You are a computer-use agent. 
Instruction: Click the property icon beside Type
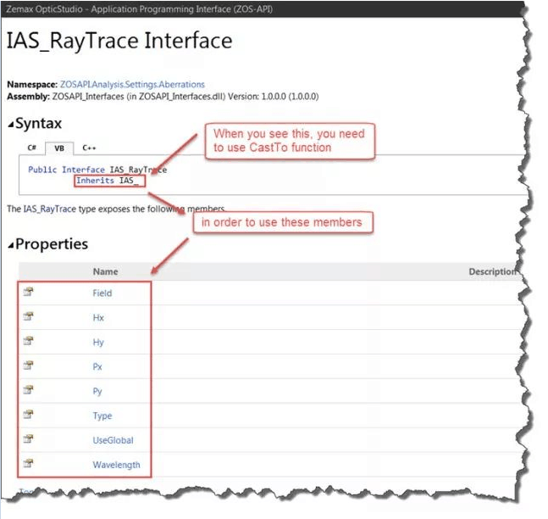[x=28, y=416]
